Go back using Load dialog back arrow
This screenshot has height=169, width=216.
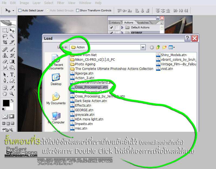[152, 48]
